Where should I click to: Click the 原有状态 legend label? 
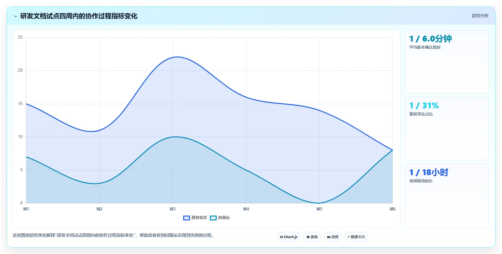[199, 218]
